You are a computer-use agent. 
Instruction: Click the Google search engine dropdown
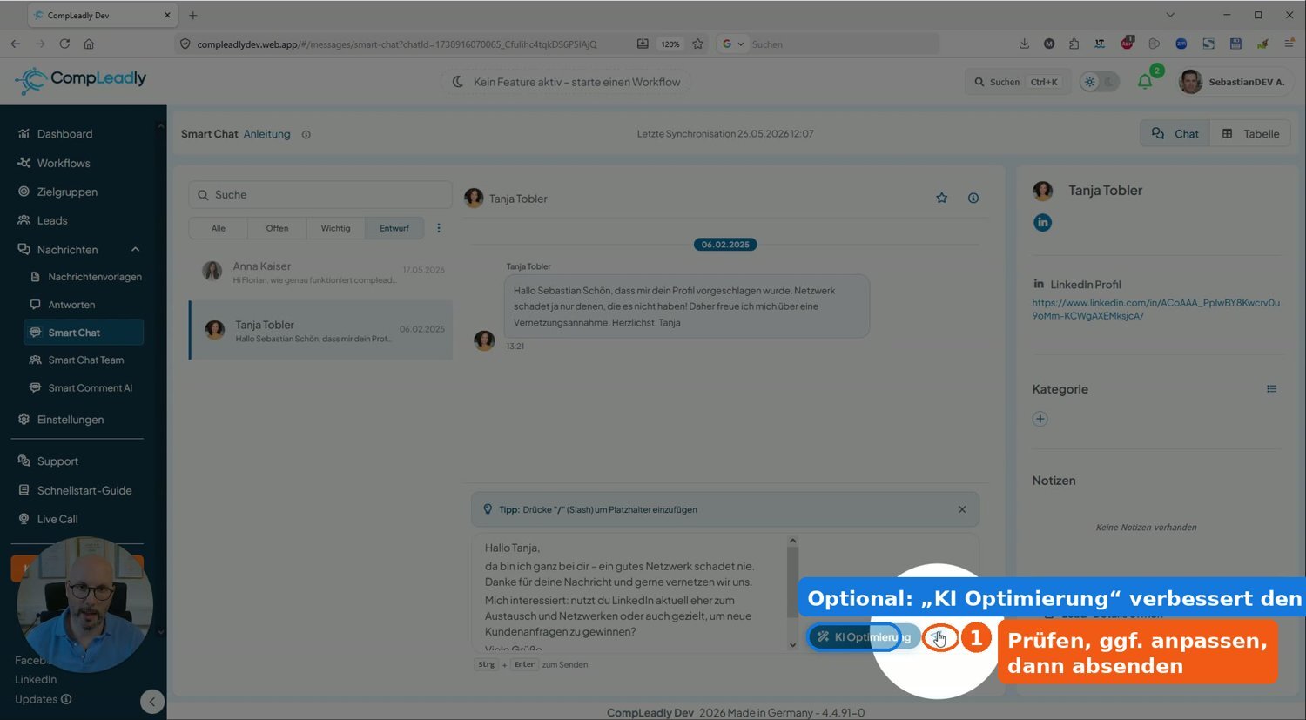click(x=732, y=44)
